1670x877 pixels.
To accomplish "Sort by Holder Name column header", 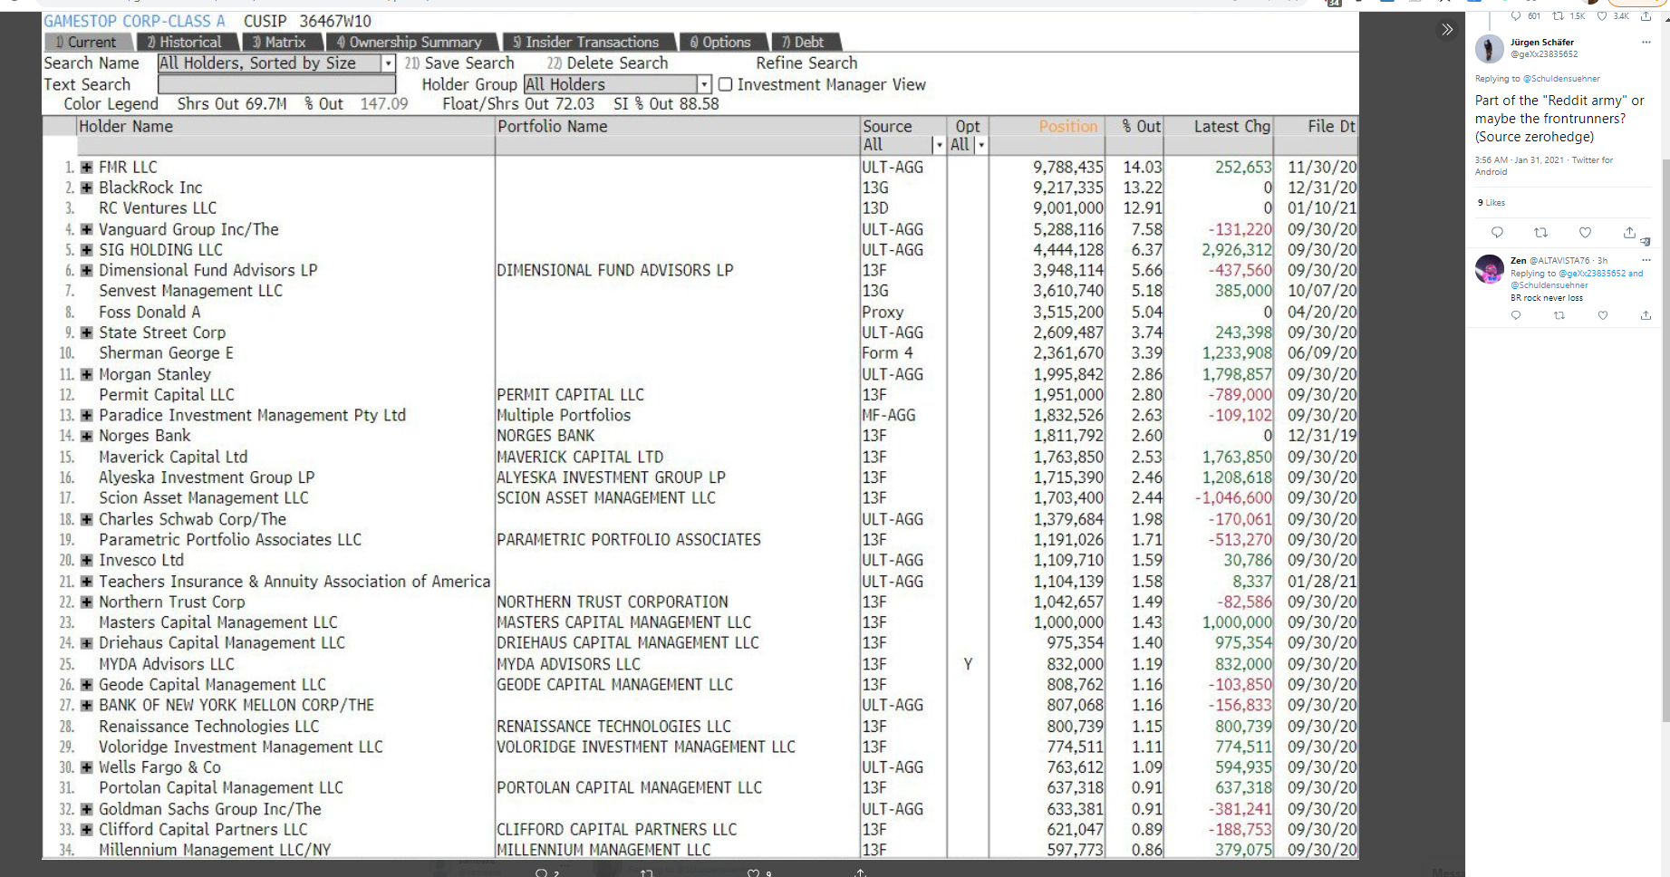I will click(x=126, y=127).
